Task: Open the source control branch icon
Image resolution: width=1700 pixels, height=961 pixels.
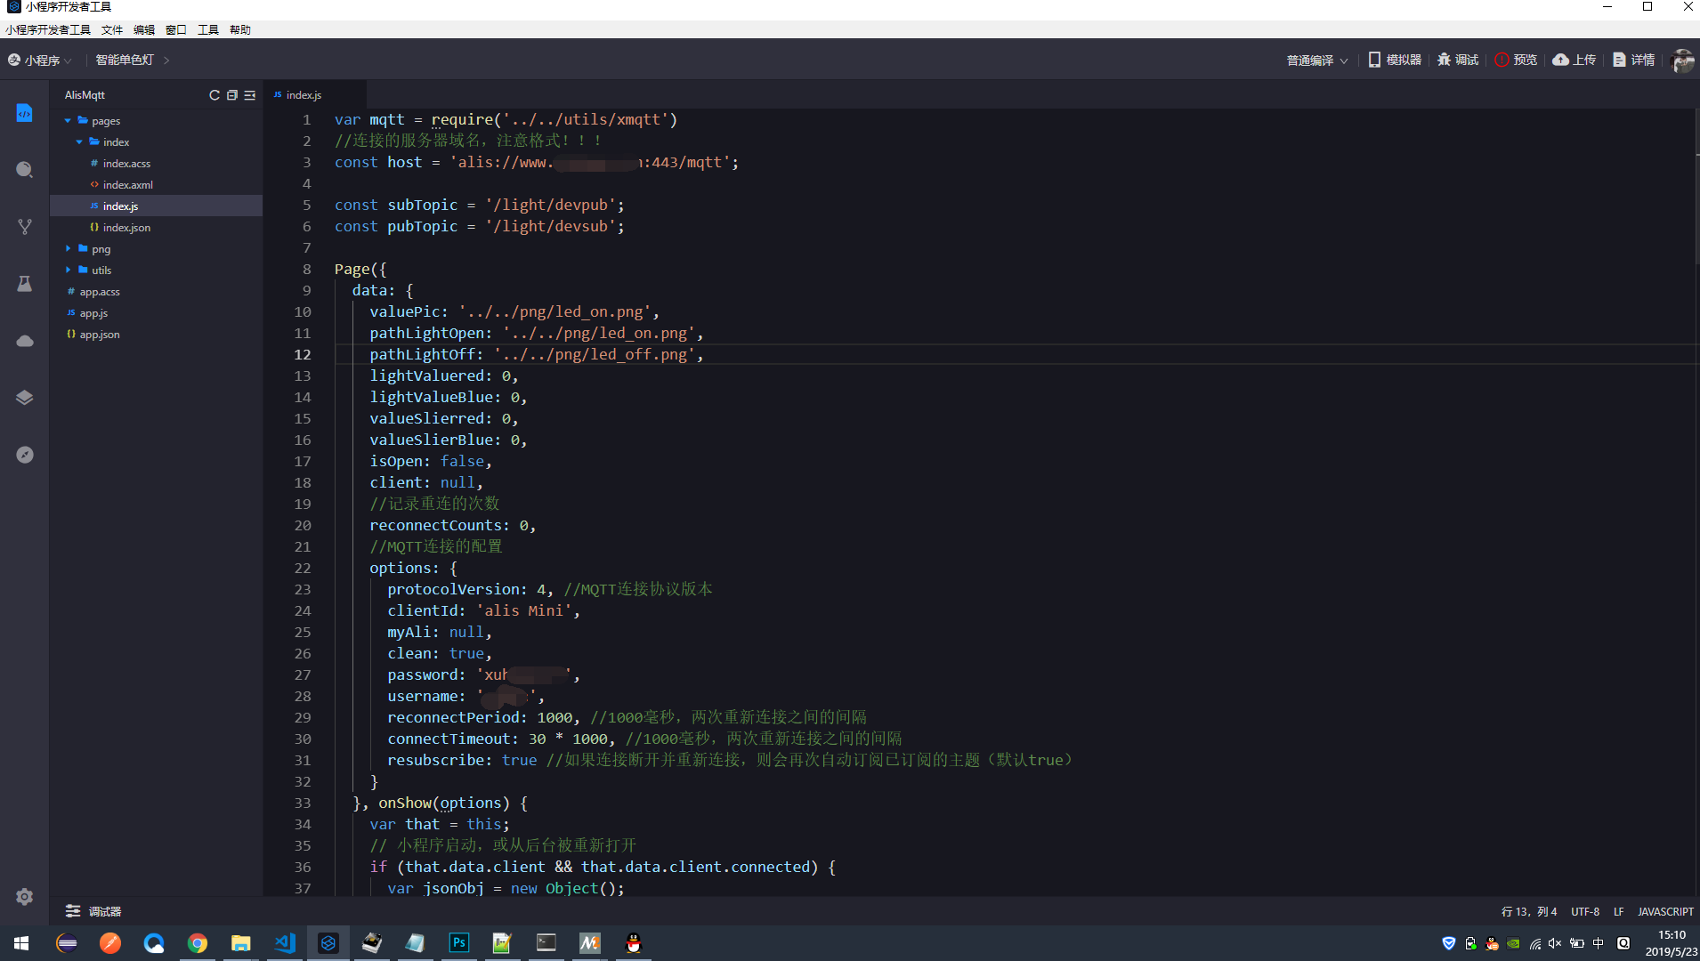Action: coord(24,227)
